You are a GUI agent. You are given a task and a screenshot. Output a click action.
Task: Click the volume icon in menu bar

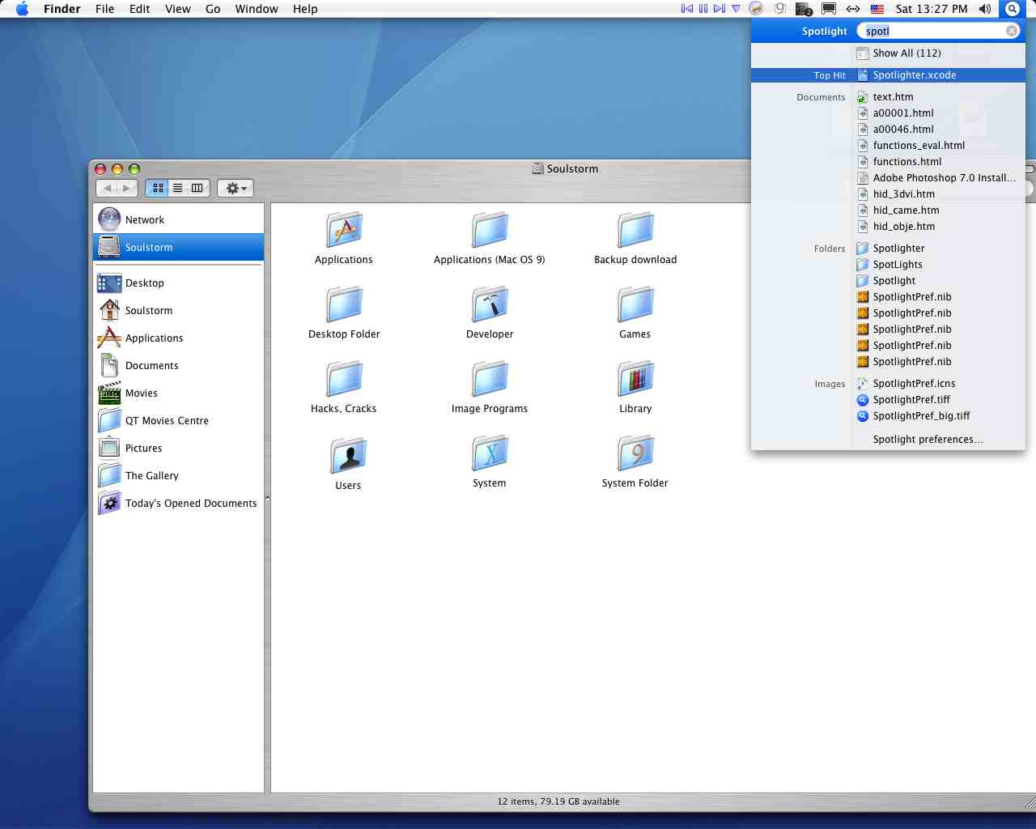(x=985, y=9)
